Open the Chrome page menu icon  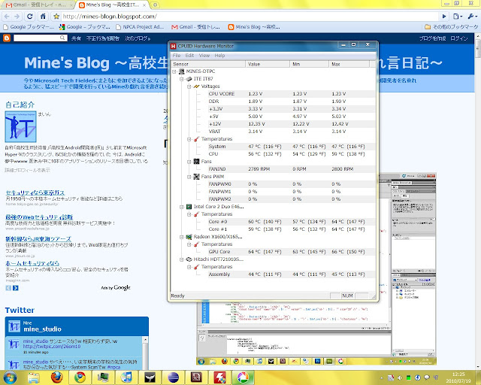click(x=458, y=17)
